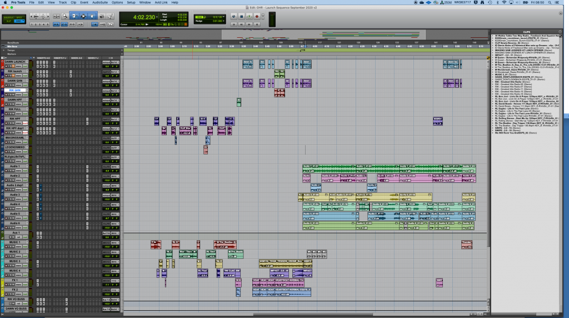The width and height of the screenshot is (569, 318).
Task: Select the Aux 1 track name
Action: pos(15,233)
